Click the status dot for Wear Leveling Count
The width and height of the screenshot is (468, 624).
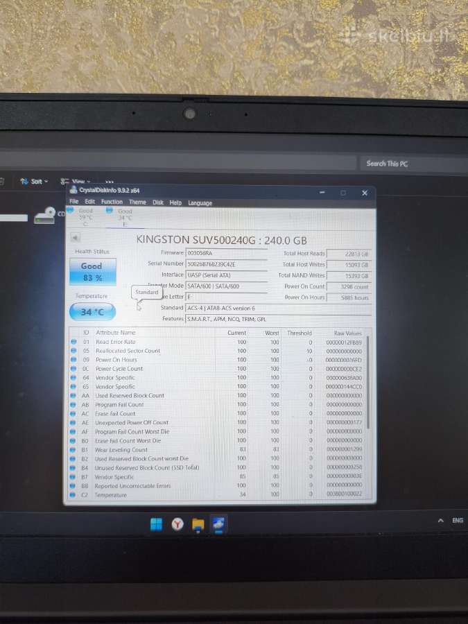pyautogui.click(x=72, y=450)
